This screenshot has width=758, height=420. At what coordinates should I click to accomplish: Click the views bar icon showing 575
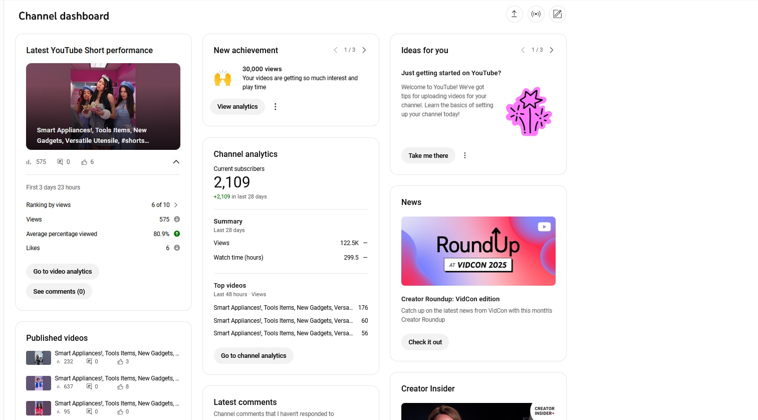(29, 162)
